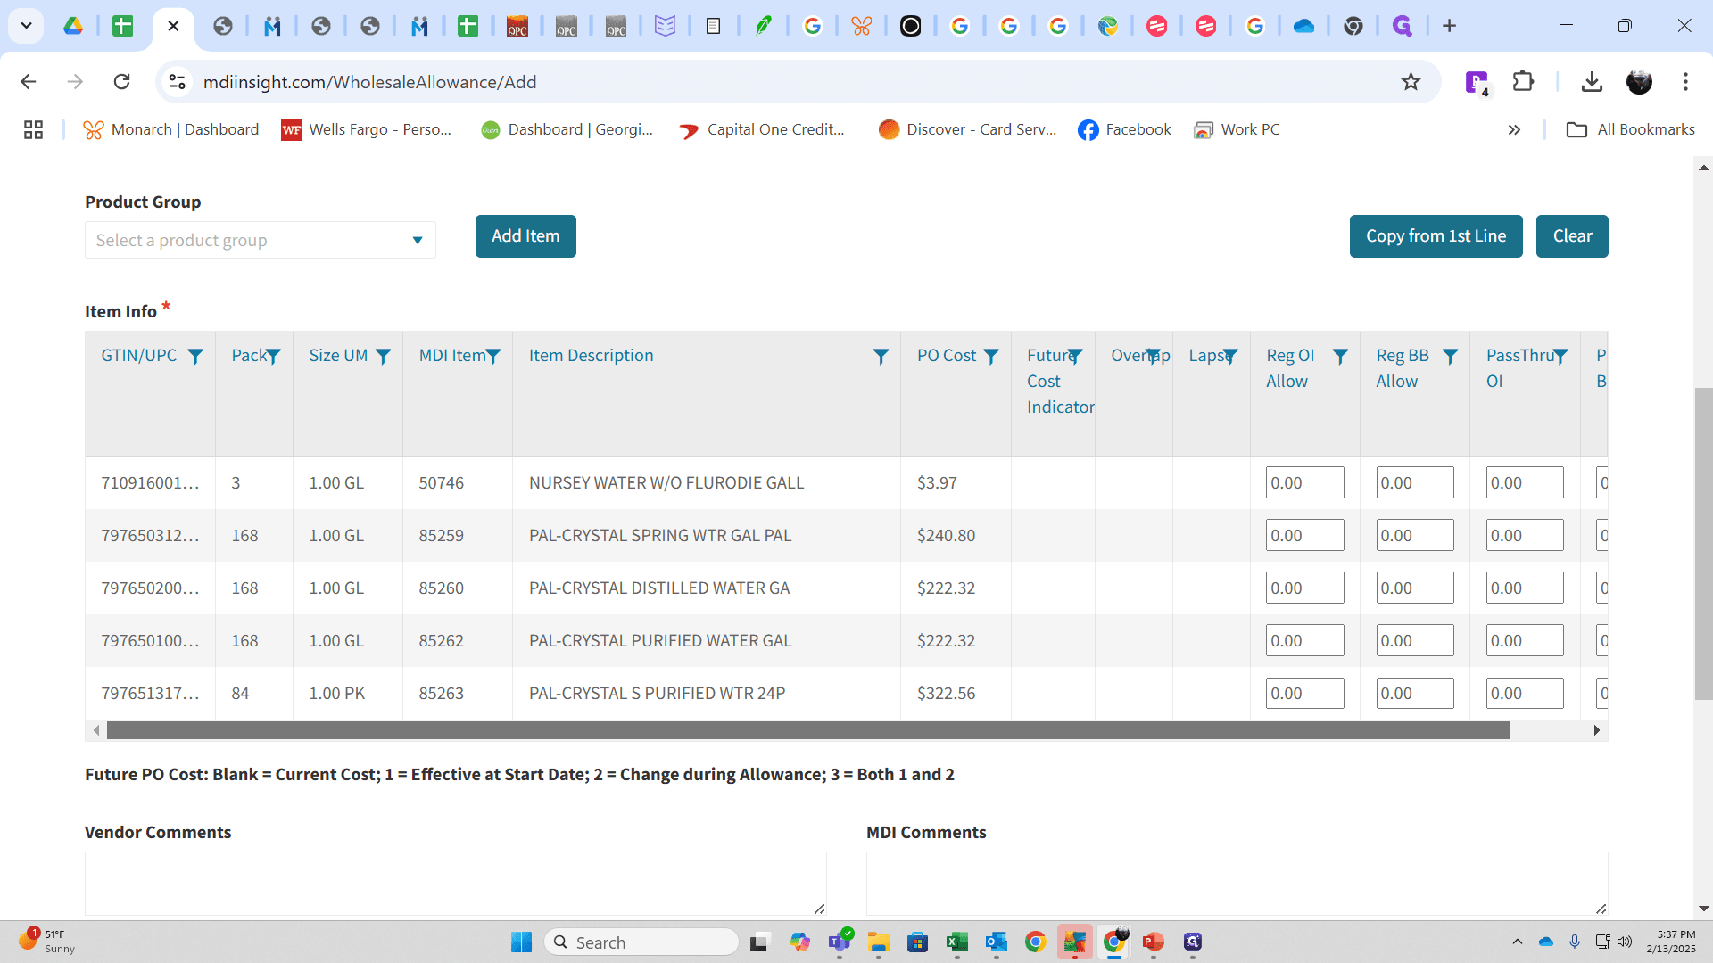
Task: Sort by Item Description header
Action: 591,356
